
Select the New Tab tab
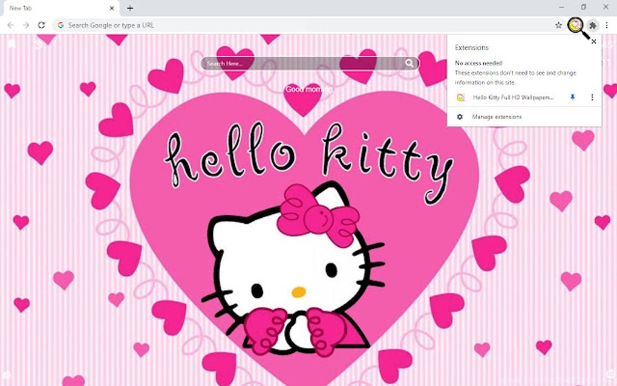60,8
